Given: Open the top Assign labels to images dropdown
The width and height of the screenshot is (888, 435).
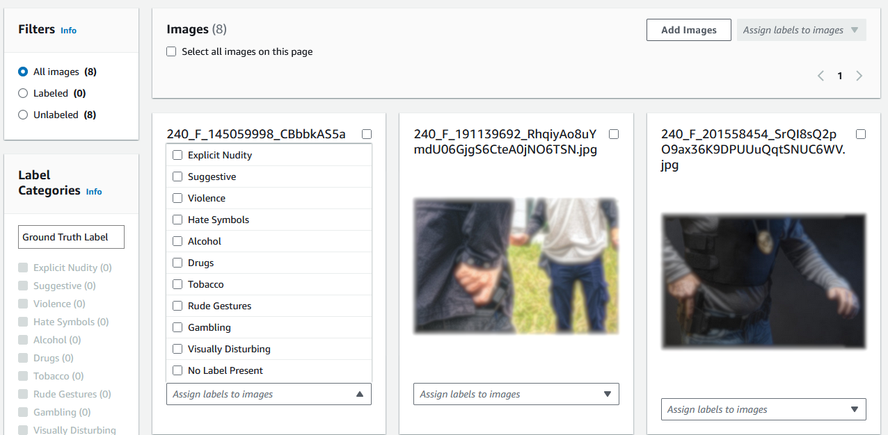Looking at the screenshot, I should (801, 30).
